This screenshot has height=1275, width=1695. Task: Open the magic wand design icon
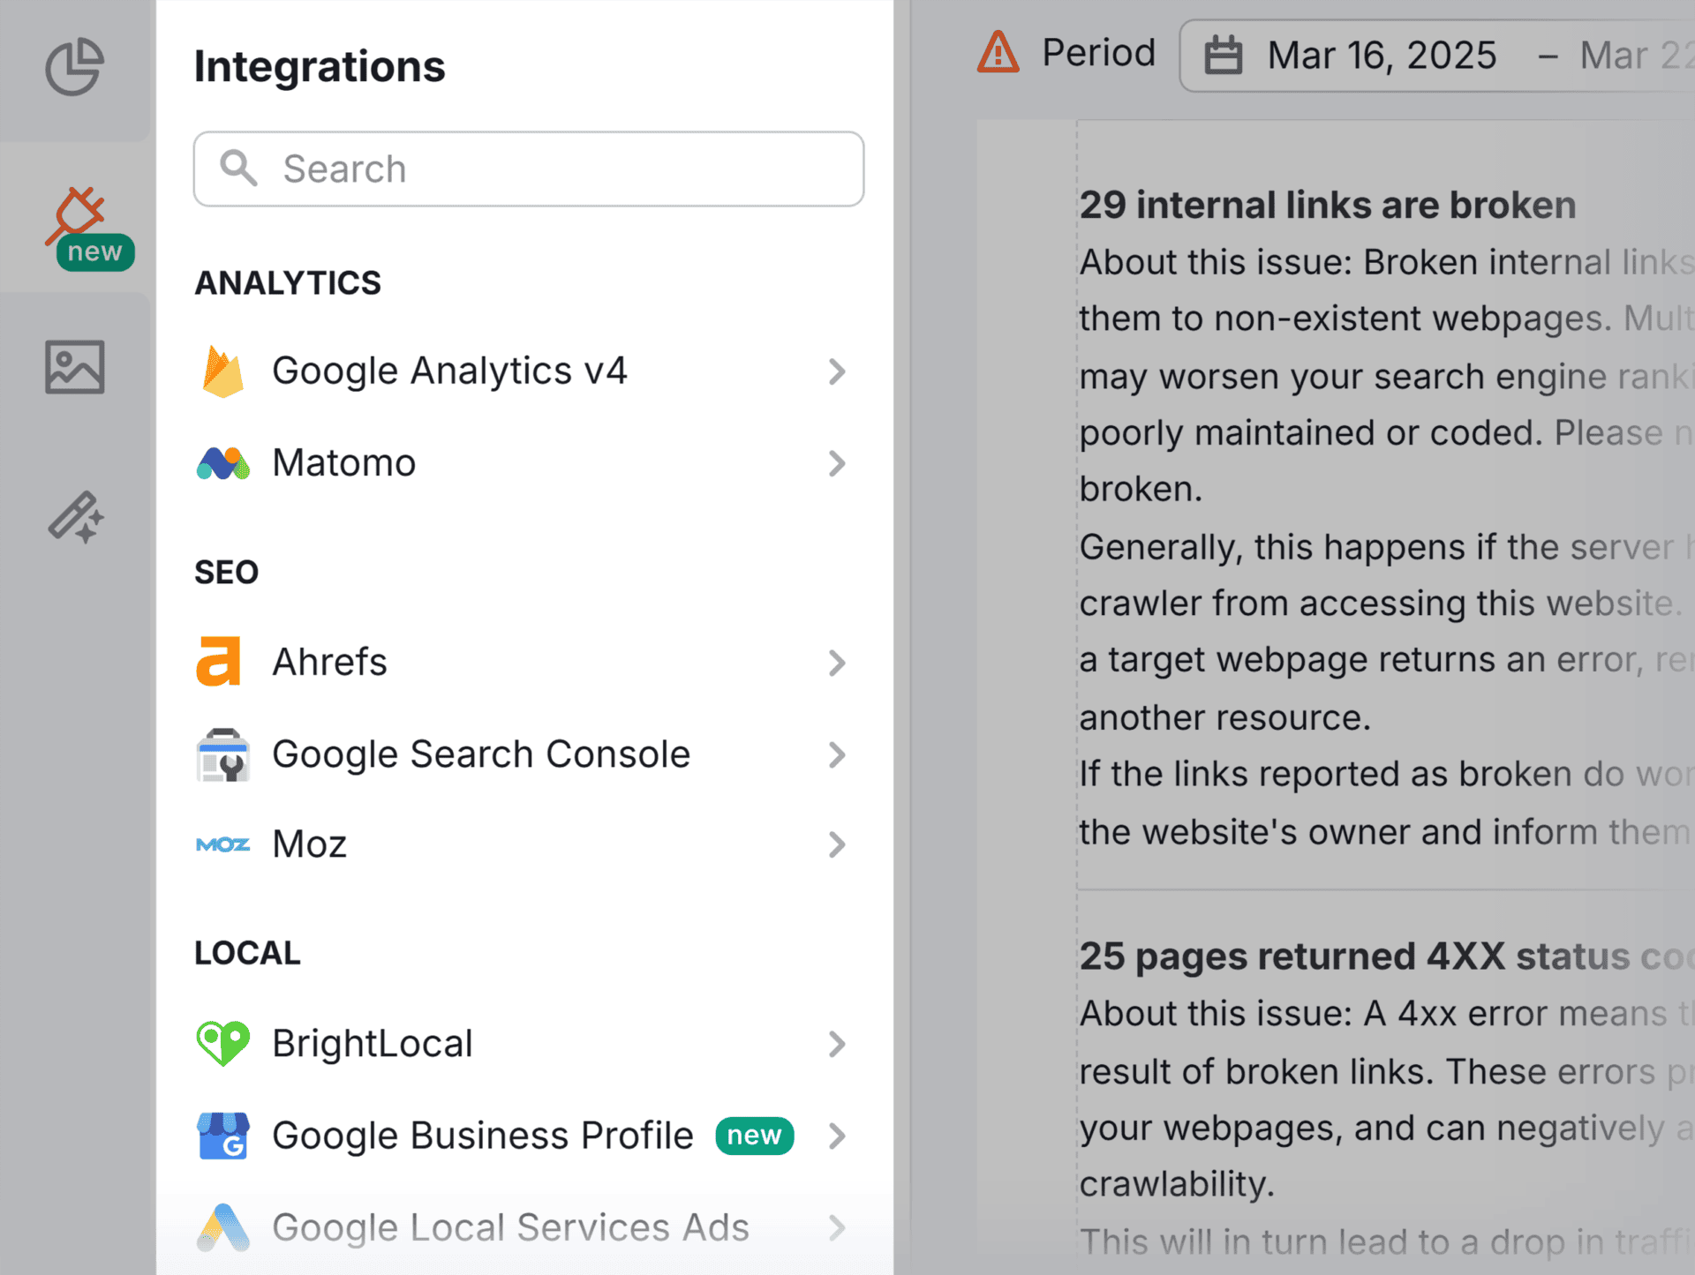click(75, 517)
